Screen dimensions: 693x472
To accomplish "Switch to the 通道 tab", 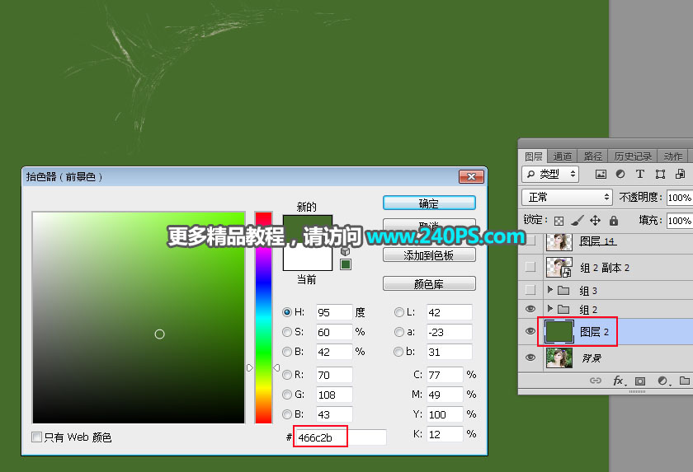I will pyautogui.click(x=563, y=157).
